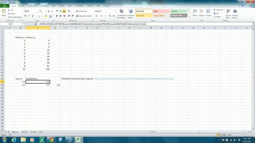Open Google Chrome from the taskbar
The width and height of the screenshot is (255, 143).
[51, 140]
